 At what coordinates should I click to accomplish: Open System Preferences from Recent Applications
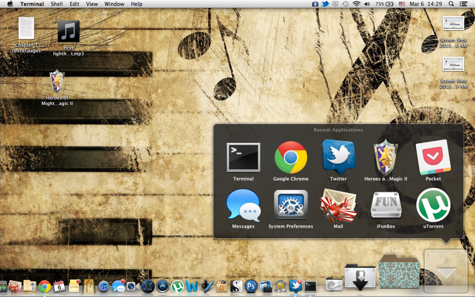pyautogui.click(x=291, y=205)
